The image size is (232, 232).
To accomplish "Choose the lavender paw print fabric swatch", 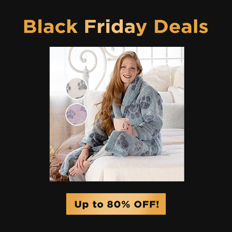I will [x=77, y=114].
